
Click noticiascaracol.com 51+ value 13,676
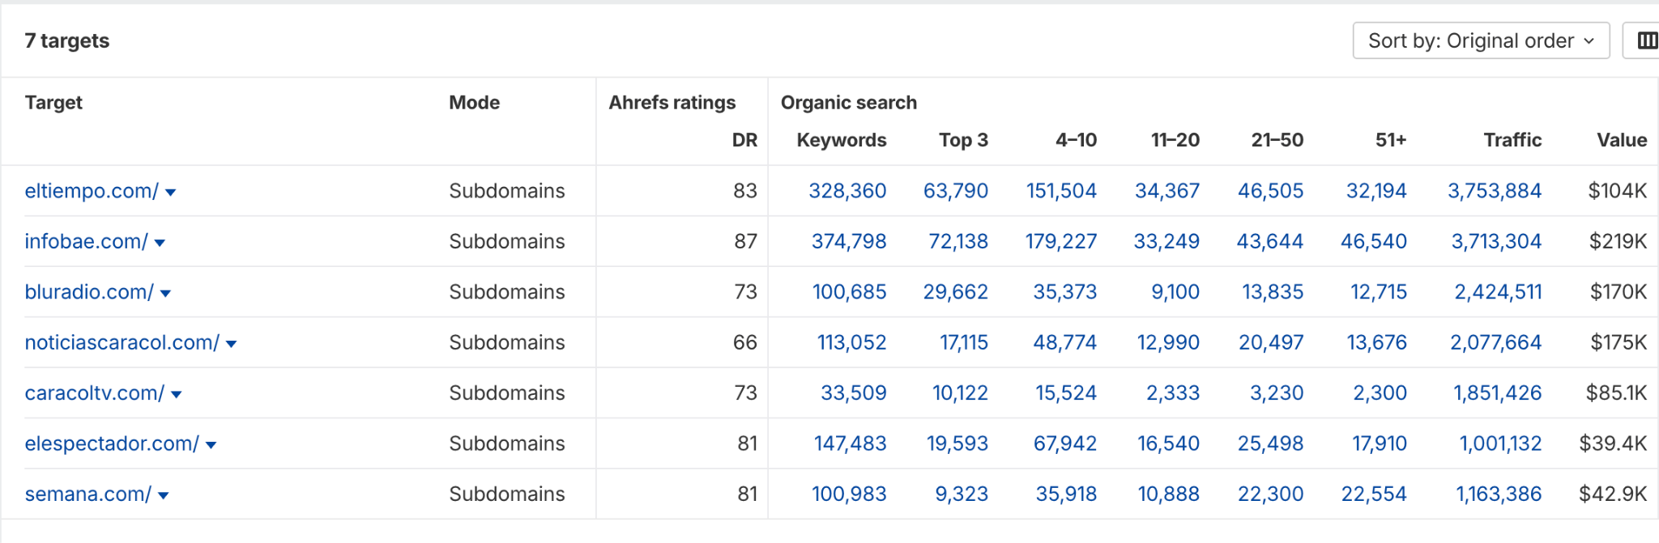tap(1379, 342)
